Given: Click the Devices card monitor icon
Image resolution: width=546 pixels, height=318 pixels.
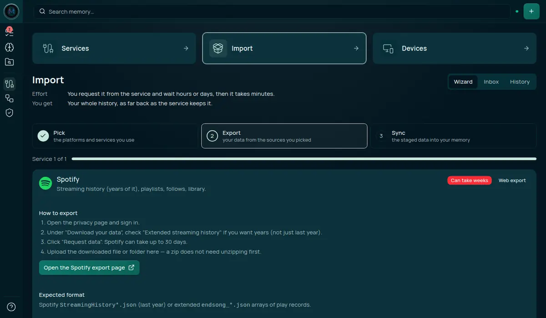Looking at the screenshot, I should click(x=388, y=48).
